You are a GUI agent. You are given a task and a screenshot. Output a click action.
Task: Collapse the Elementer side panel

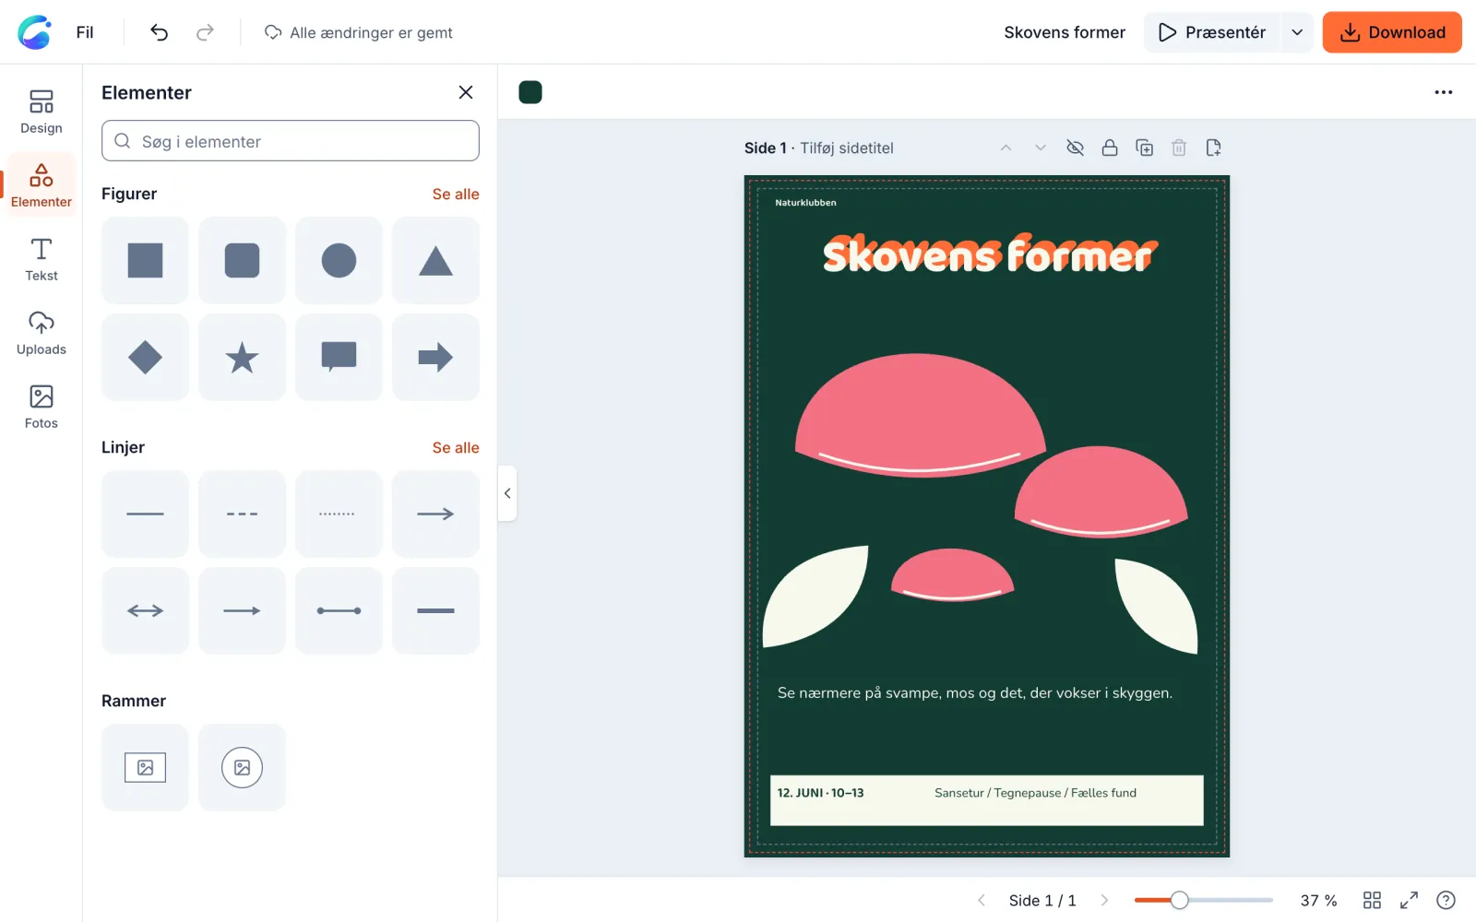507,493
